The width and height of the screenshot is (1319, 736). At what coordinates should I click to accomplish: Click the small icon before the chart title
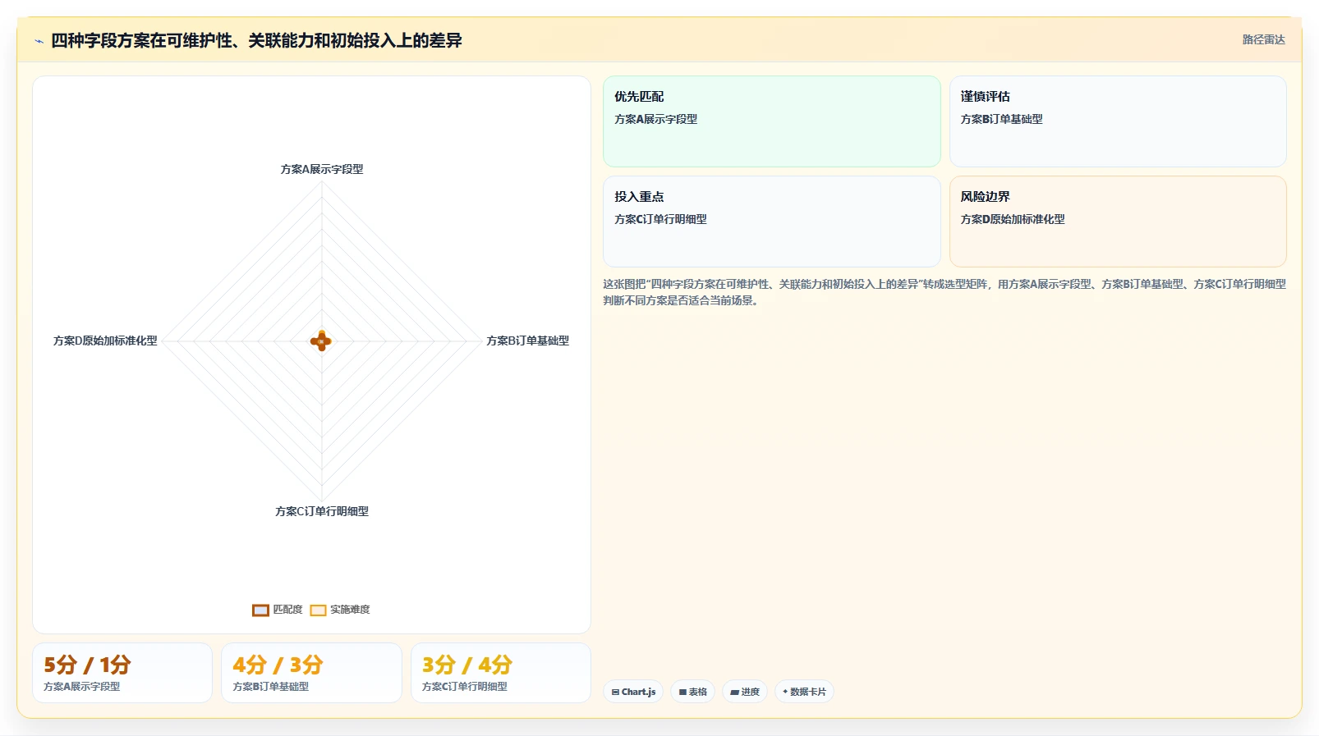[x=39, y=41]
